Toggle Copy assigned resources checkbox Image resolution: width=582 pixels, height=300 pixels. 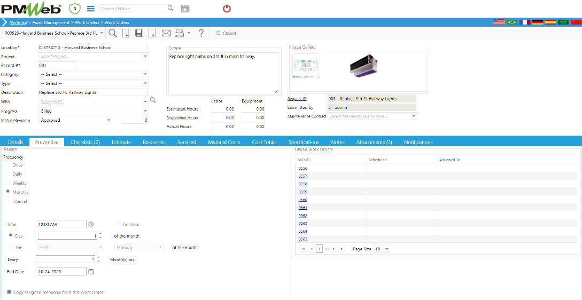(x=9, y=292)
